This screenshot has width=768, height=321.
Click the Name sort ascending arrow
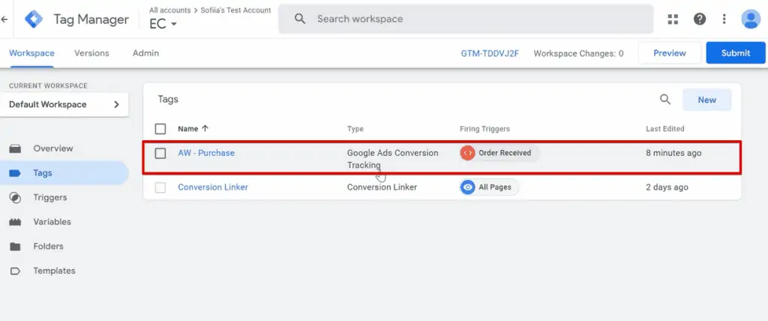click(x=205, y=128)
